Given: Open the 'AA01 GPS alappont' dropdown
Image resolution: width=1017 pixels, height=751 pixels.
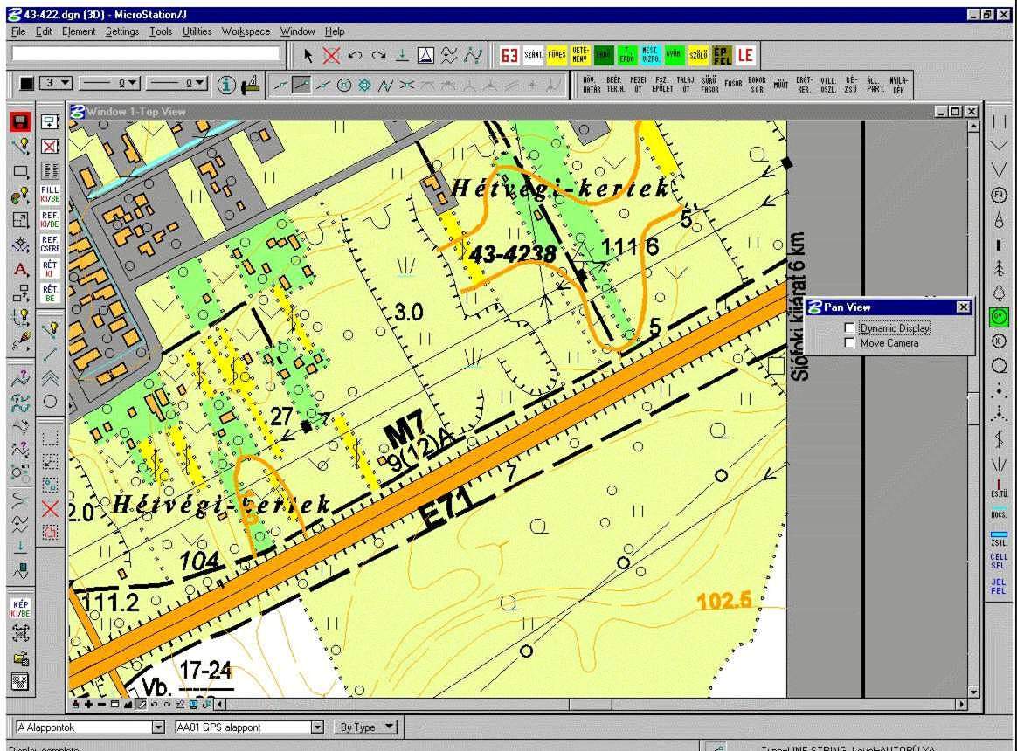Looking at the screenshot, I should coord(316,727).
